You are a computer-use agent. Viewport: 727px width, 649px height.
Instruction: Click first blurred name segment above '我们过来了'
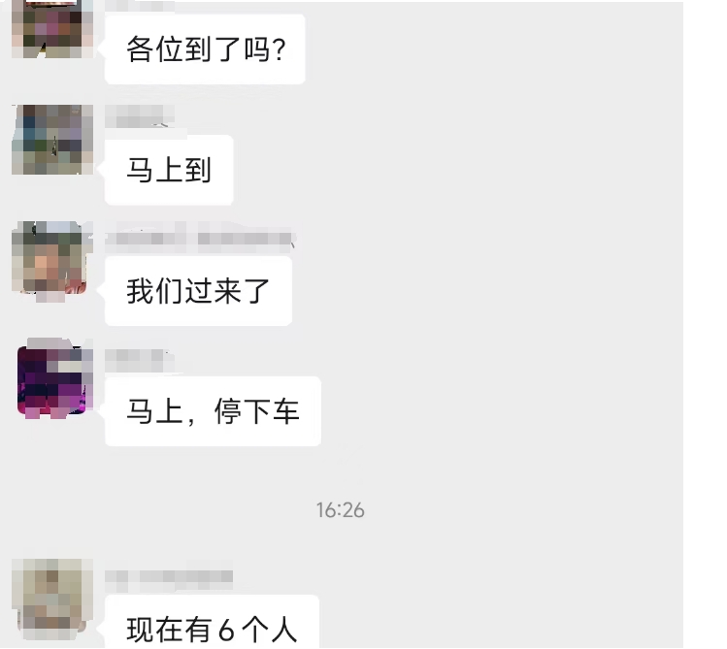coord(146,238)
